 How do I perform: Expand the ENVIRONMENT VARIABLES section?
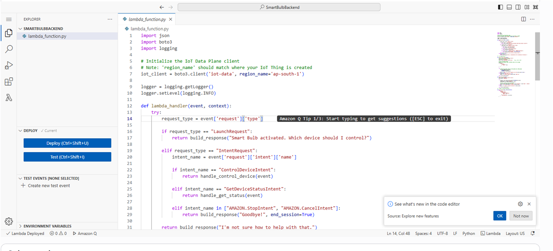point(67,226)
